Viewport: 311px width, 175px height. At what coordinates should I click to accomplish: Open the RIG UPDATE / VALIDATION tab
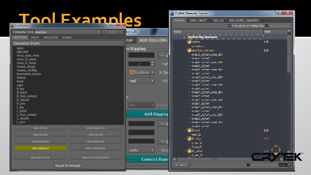coord(244,20)
